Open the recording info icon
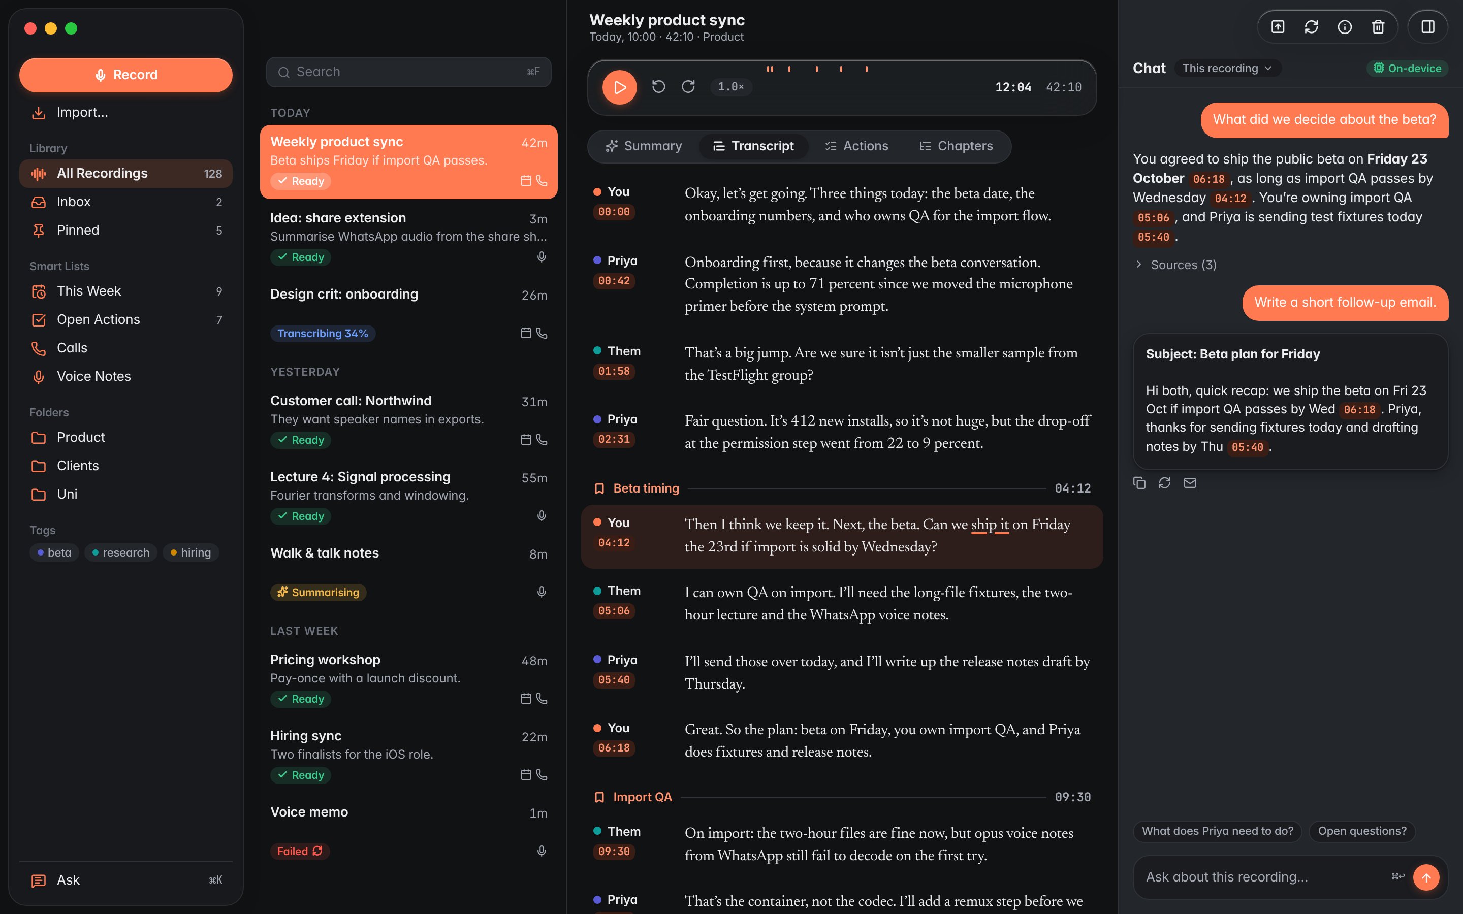The width and height of the screenshot is (1463, 914). pyautogui.click(x=1345, y=26)
